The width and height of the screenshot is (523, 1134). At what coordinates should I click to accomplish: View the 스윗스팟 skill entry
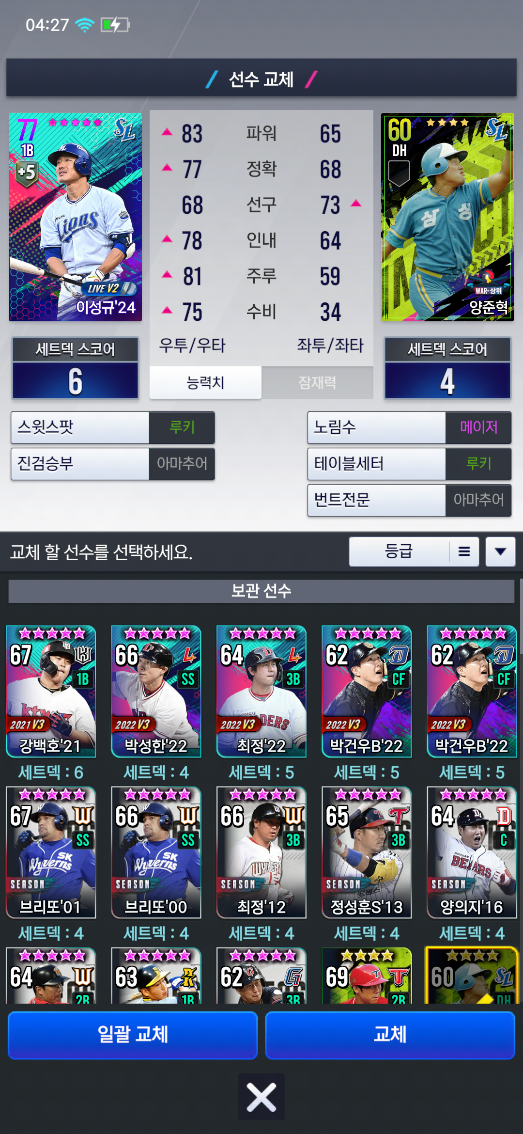tap(113, 427)
